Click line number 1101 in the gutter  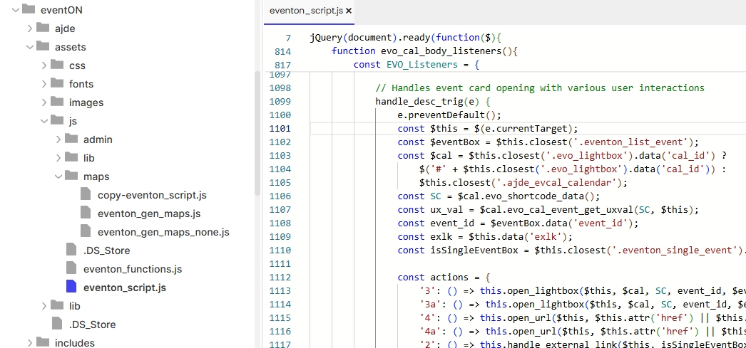(281, 129)
